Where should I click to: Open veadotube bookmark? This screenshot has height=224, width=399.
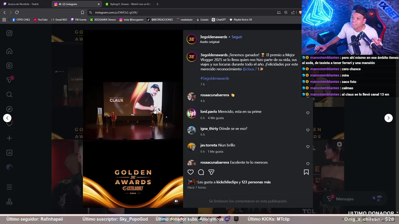(185, 20)
